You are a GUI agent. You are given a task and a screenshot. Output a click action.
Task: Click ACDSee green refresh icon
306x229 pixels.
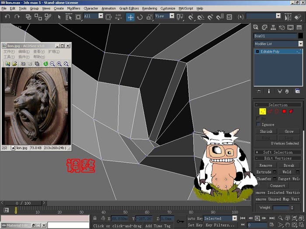[45, 64]
